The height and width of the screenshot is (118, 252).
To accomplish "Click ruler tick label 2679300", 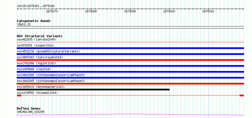I will pyautogui.click(x=169, y=11).
